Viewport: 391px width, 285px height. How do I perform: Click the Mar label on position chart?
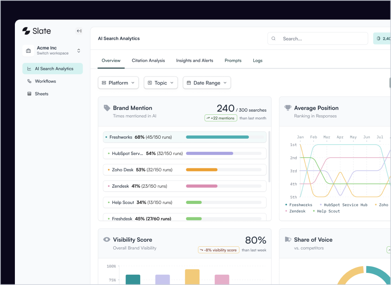327,137
